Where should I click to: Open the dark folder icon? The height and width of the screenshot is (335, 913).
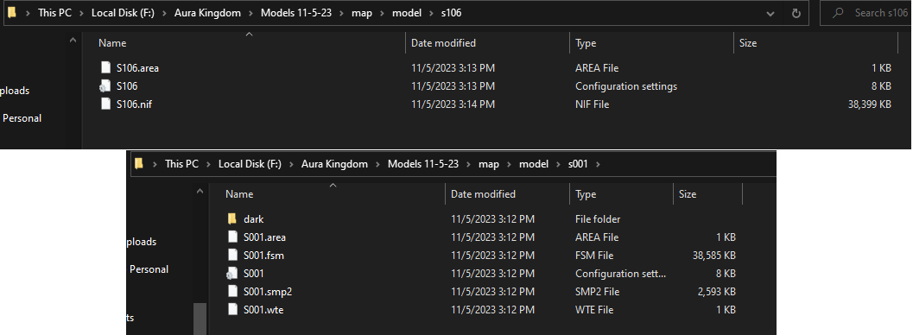click(x=232, y=219)
